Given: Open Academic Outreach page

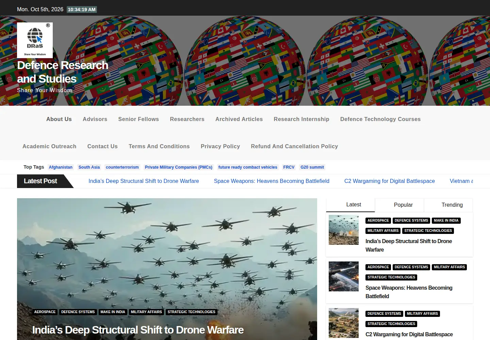Looking at the screenshot, I should pyautogui.click(x=49, y=147).
